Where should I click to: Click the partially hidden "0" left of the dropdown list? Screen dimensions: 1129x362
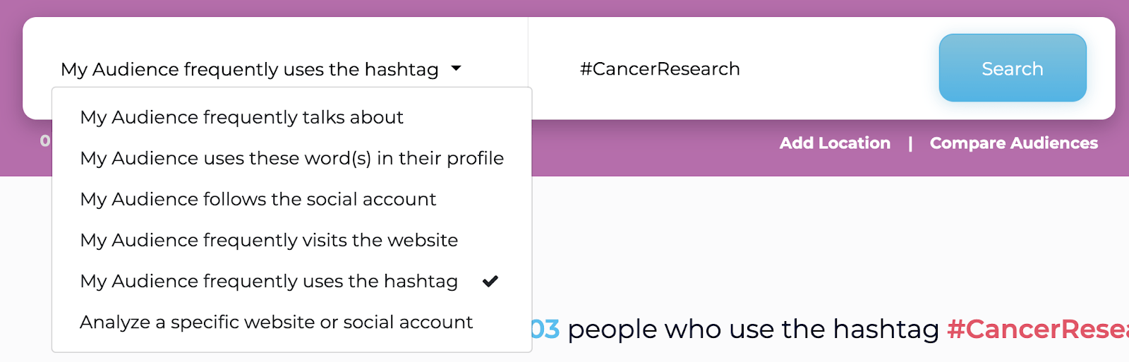pos(45,141)
